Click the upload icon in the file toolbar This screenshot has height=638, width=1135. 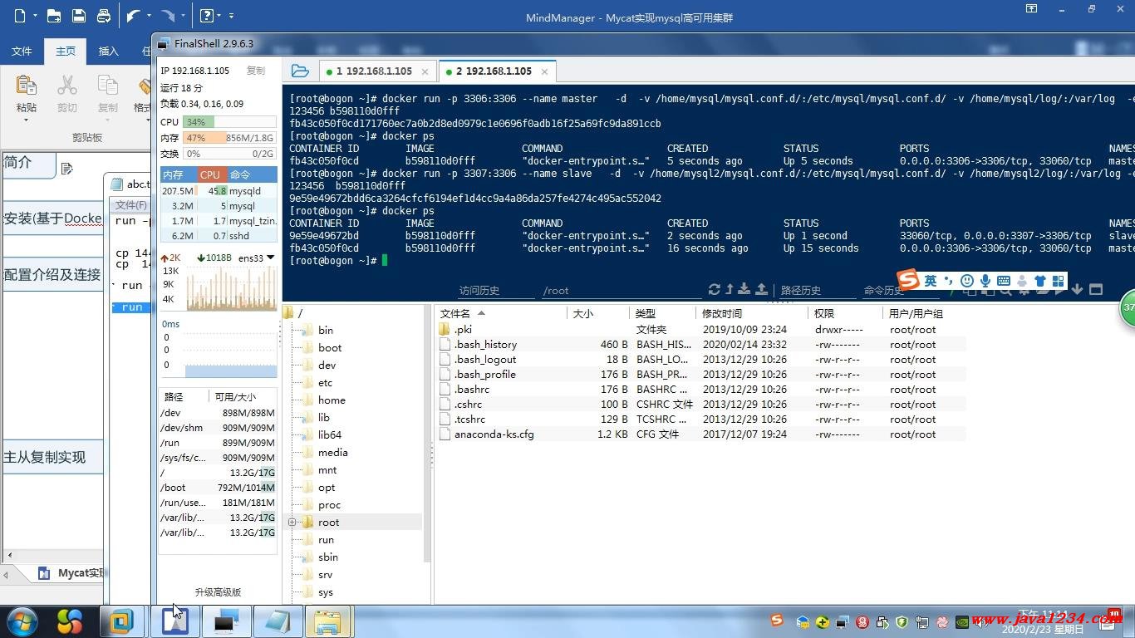pyautogui.click(x=761, y=289)
